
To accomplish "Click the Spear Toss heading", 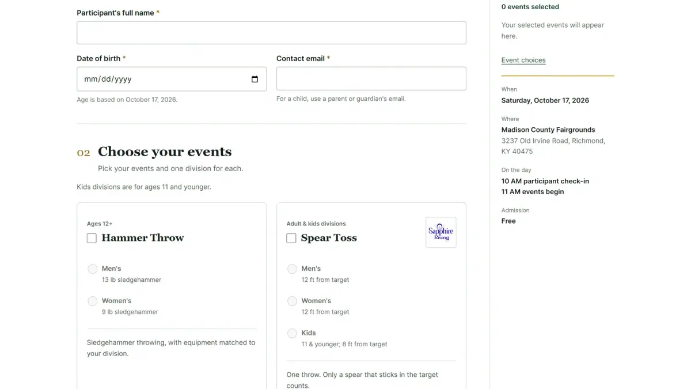I will [329, 237].
